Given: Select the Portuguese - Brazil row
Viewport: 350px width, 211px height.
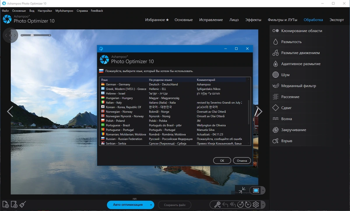Looking at the screenshot, I should coord(174,125).
